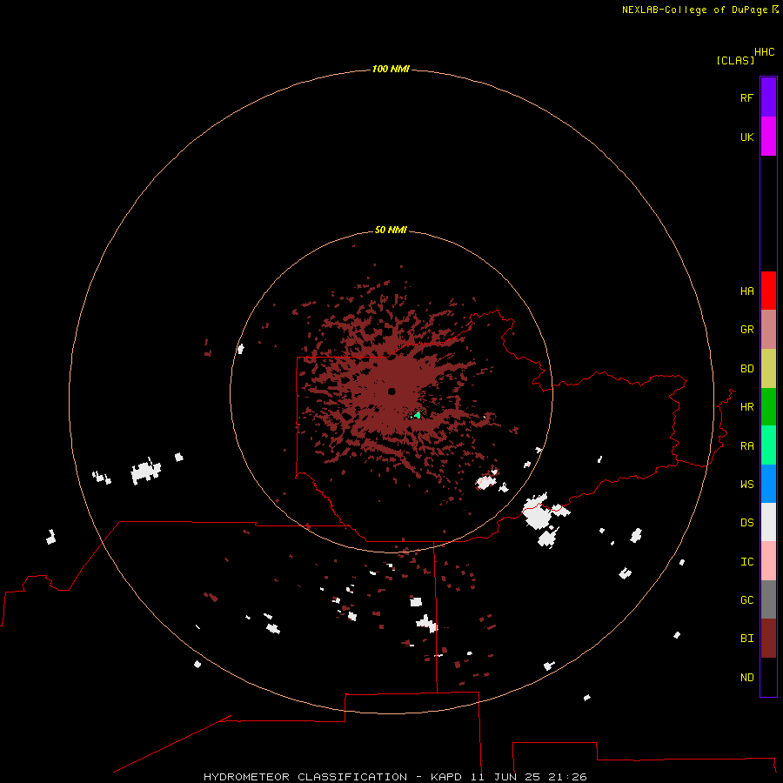Click the 21:26 timestamp
The image size is (783, 783).
pos(567,777)
